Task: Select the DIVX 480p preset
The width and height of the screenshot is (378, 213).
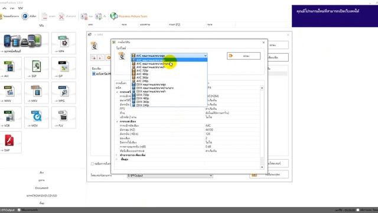Action: click(x=170, y=98)
